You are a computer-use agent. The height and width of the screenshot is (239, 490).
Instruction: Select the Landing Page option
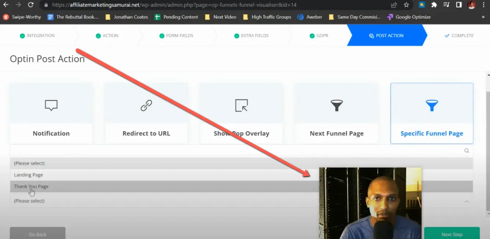point(28,174)
